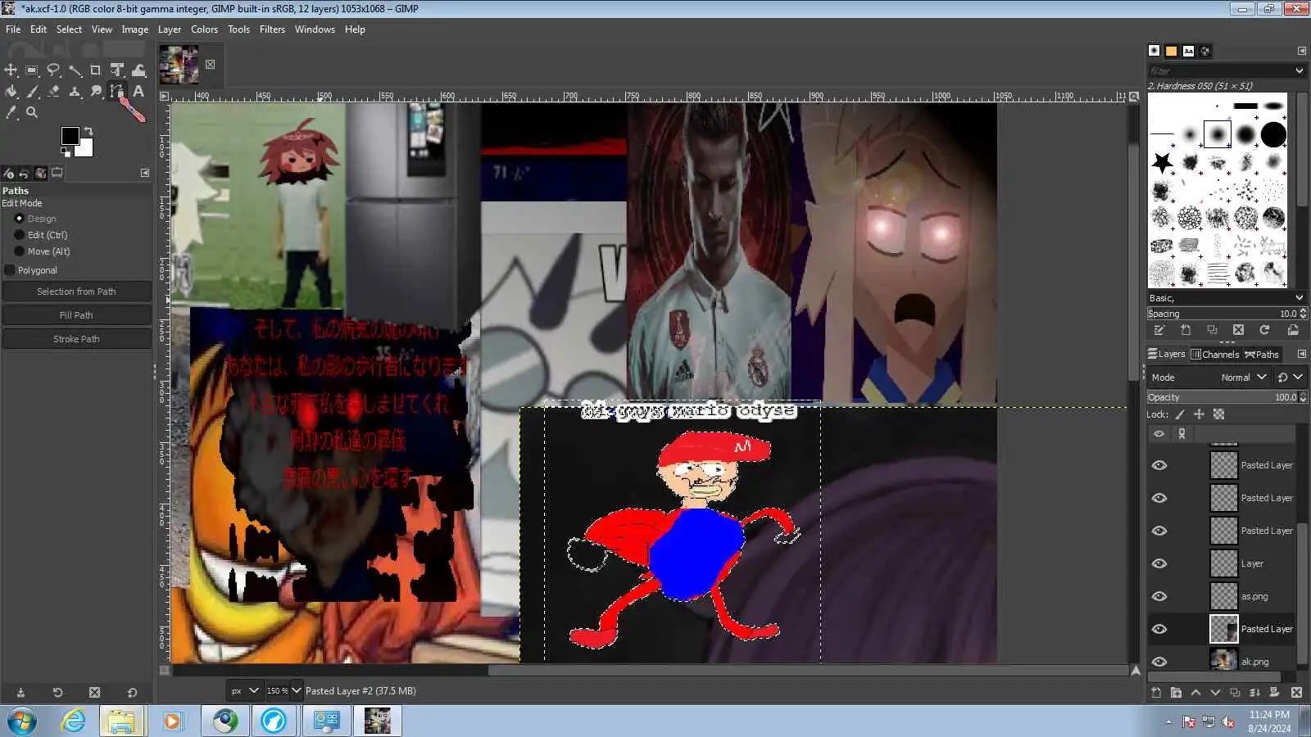Select the Bucket Fill tool
The image size is (1311, 737).
[x=11, y=92]
